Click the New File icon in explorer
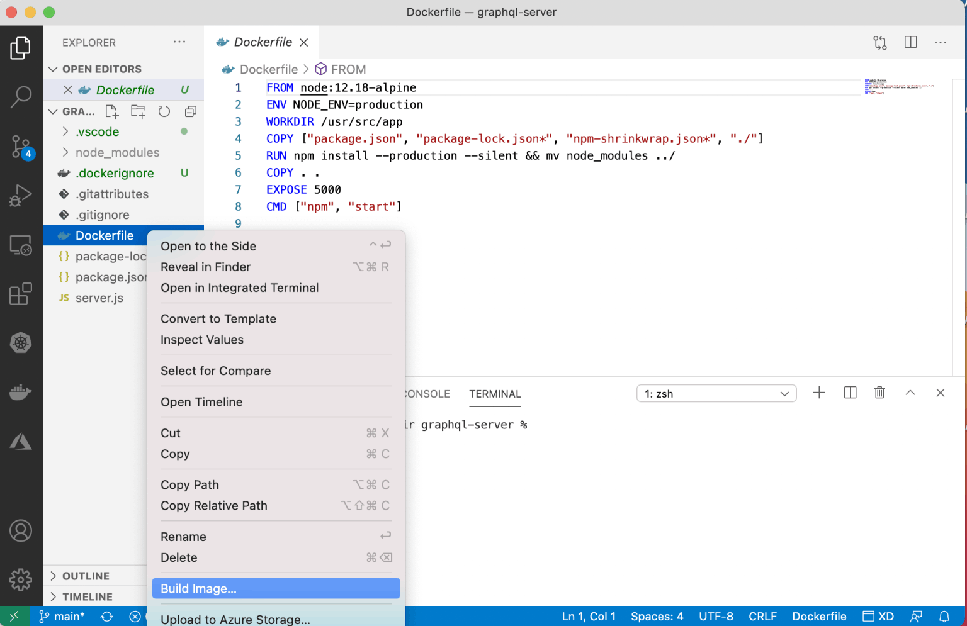The width and height of the screenshot is (967, 626). pyautogui.click(x=112, y=111)
